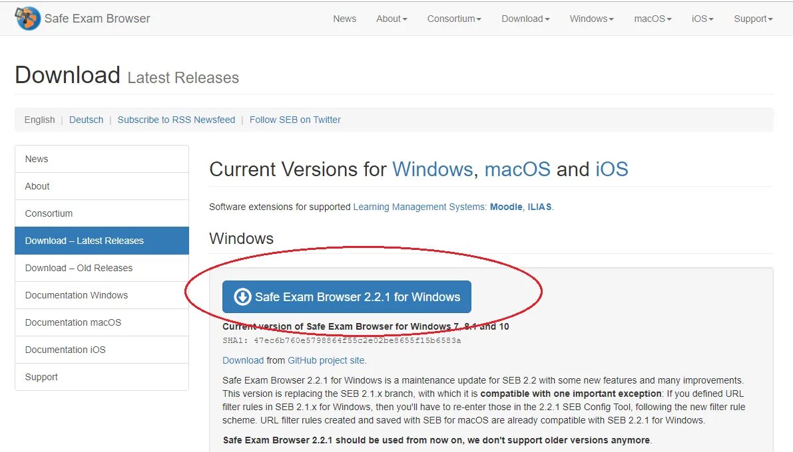This screenshot has height=452, width=793.
Task: Open the Moodle extension link
Action: (506, 207)
